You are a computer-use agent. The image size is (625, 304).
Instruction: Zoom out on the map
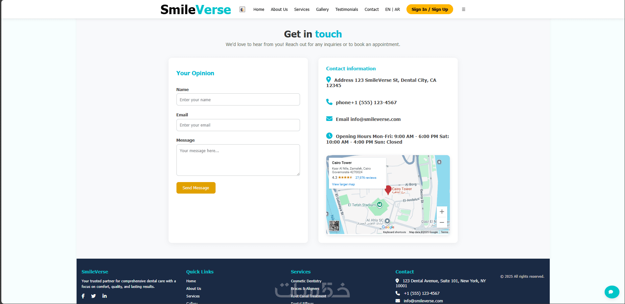pyautogui.click(x=442, y=222)
